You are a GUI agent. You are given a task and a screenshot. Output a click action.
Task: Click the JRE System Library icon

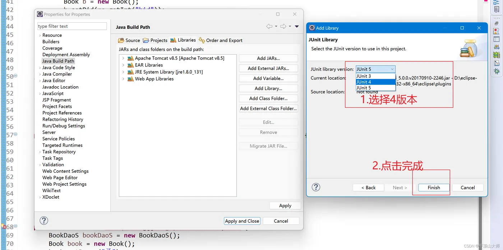click(130, 72)
